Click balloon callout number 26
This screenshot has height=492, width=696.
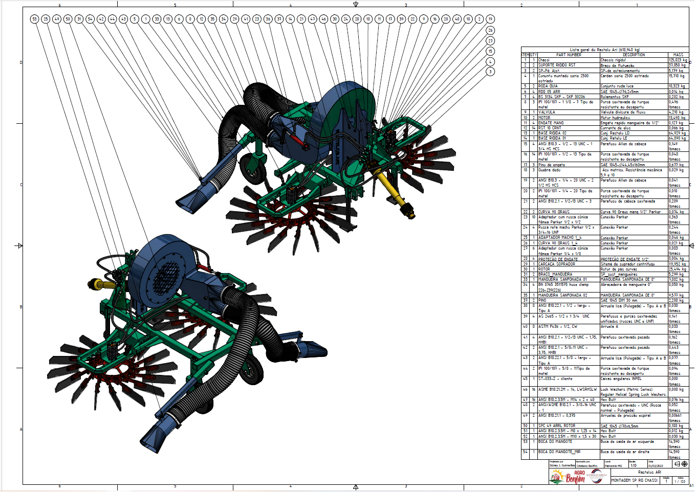[490, 30]
